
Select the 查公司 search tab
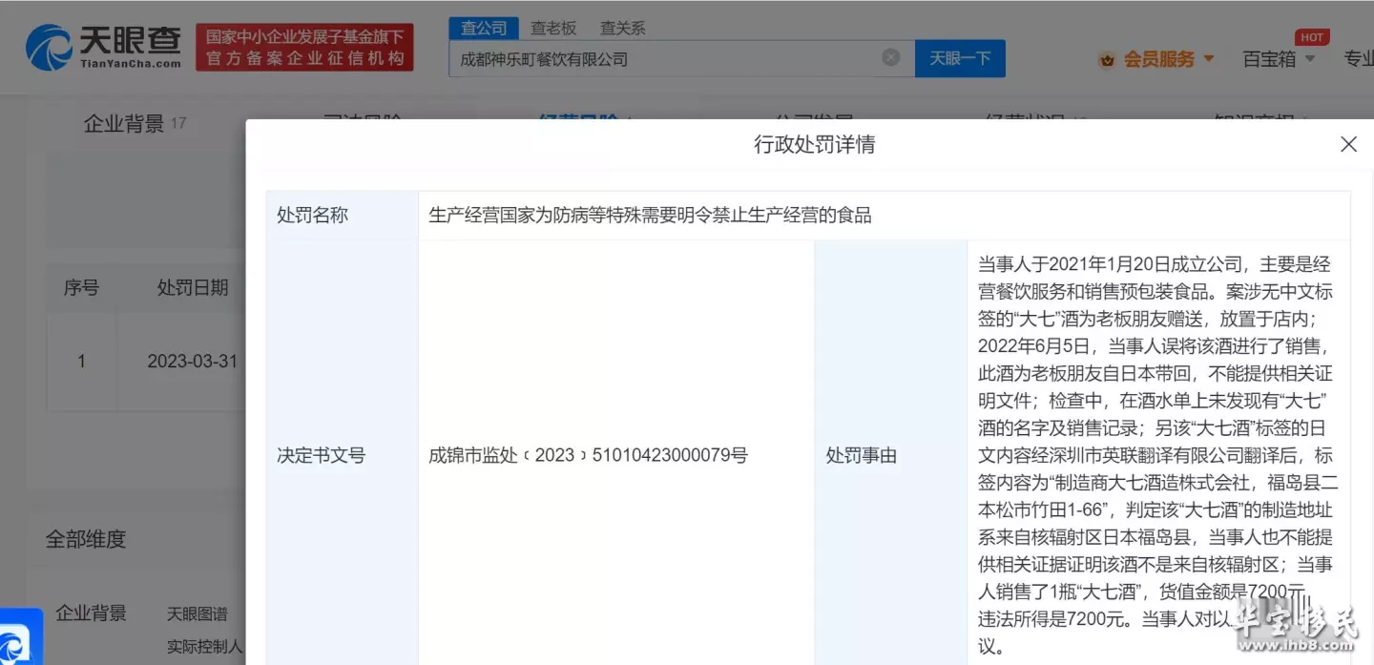(x=483, y=28)
